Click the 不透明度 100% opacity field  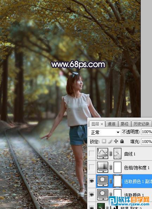[147, 132]
